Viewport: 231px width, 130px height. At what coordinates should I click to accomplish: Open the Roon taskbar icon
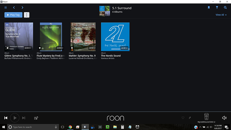pyautogui.click(x=85, y=127)
